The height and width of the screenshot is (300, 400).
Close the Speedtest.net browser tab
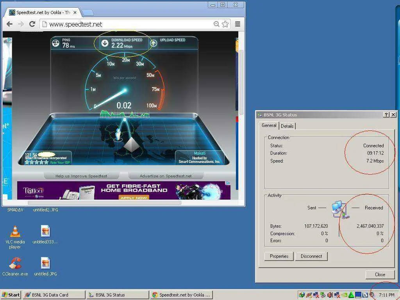(x=75, y=12)
